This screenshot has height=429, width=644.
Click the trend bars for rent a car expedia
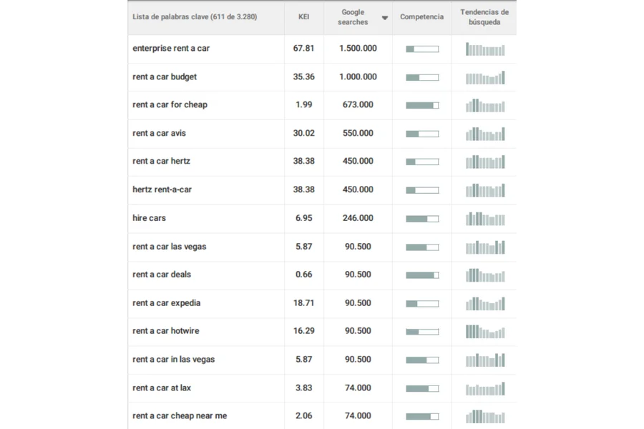pyautogui.click(x=485, y=303)
